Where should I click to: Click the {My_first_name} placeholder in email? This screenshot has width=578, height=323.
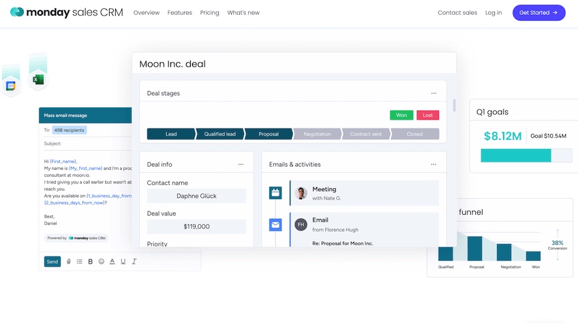point(85,169)
